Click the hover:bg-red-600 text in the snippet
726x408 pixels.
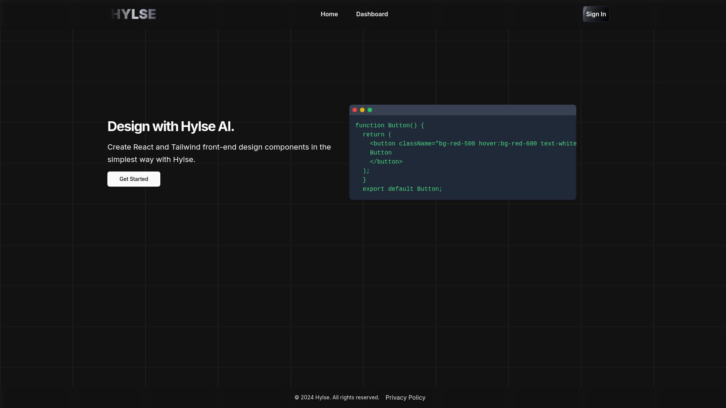click(x=507, y=144)
